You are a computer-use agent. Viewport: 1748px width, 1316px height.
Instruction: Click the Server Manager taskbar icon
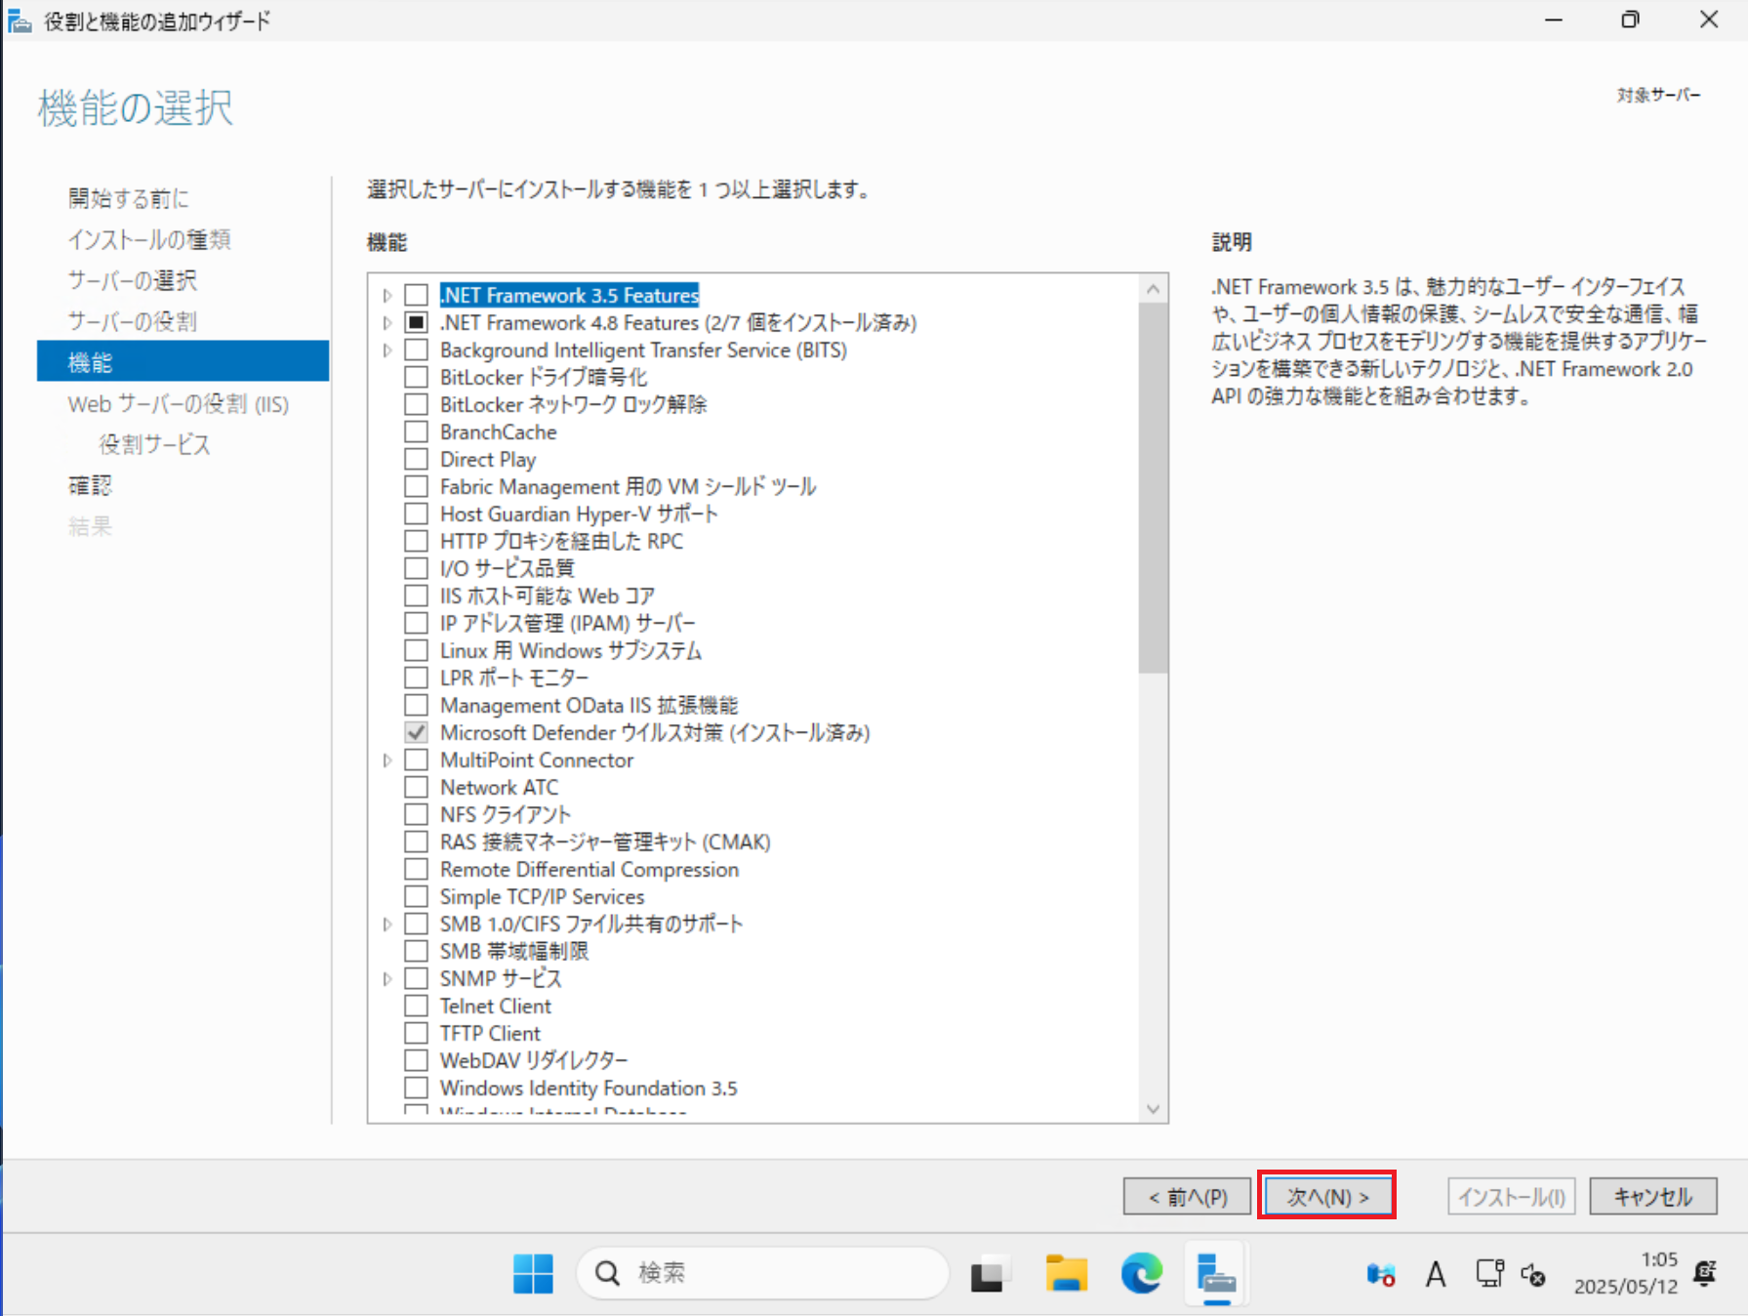(1215, 1275)
